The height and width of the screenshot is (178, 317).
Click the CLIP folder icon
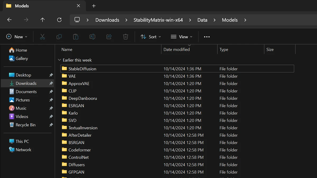64,91
